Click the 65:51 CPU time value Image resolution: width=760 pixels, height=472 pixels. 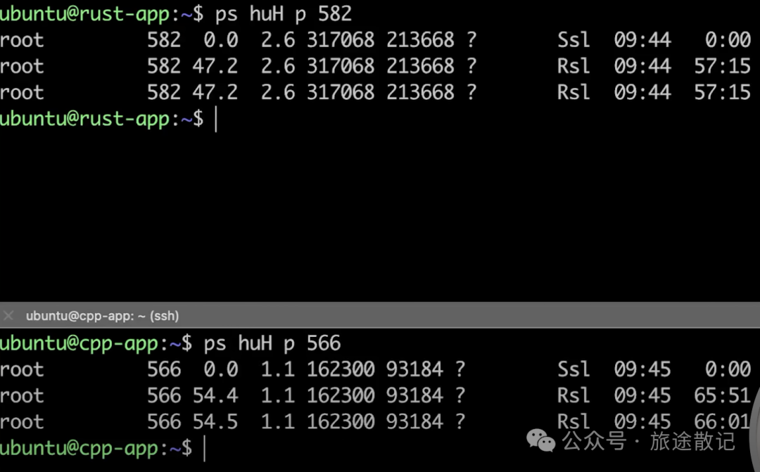coord(722,396)
